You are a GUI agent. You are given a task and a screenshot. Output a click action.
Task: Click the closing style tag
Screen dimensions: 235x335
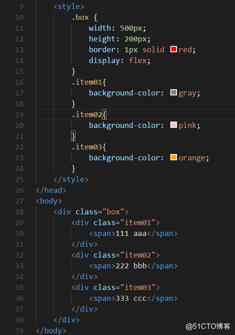click(x=71, y=180)
